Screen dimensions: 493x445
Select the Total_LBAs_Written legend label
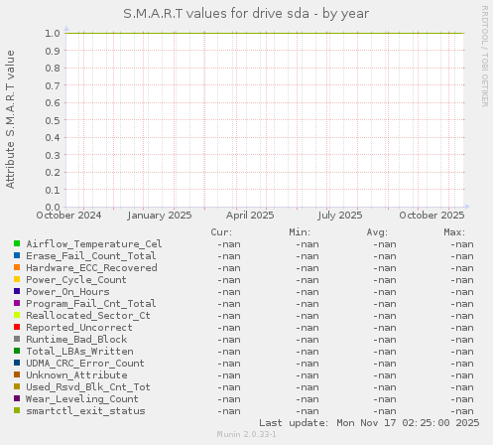(x=79, y=352)
